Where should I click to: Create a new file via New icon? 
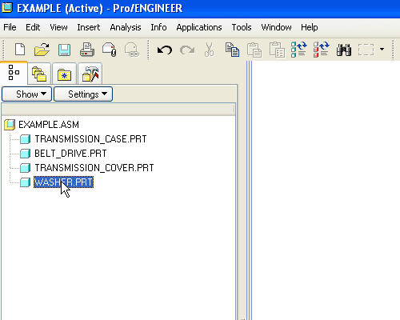coord(20,50)
